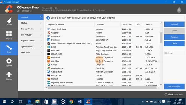Click the Delete button

click(x=174, y=43)
